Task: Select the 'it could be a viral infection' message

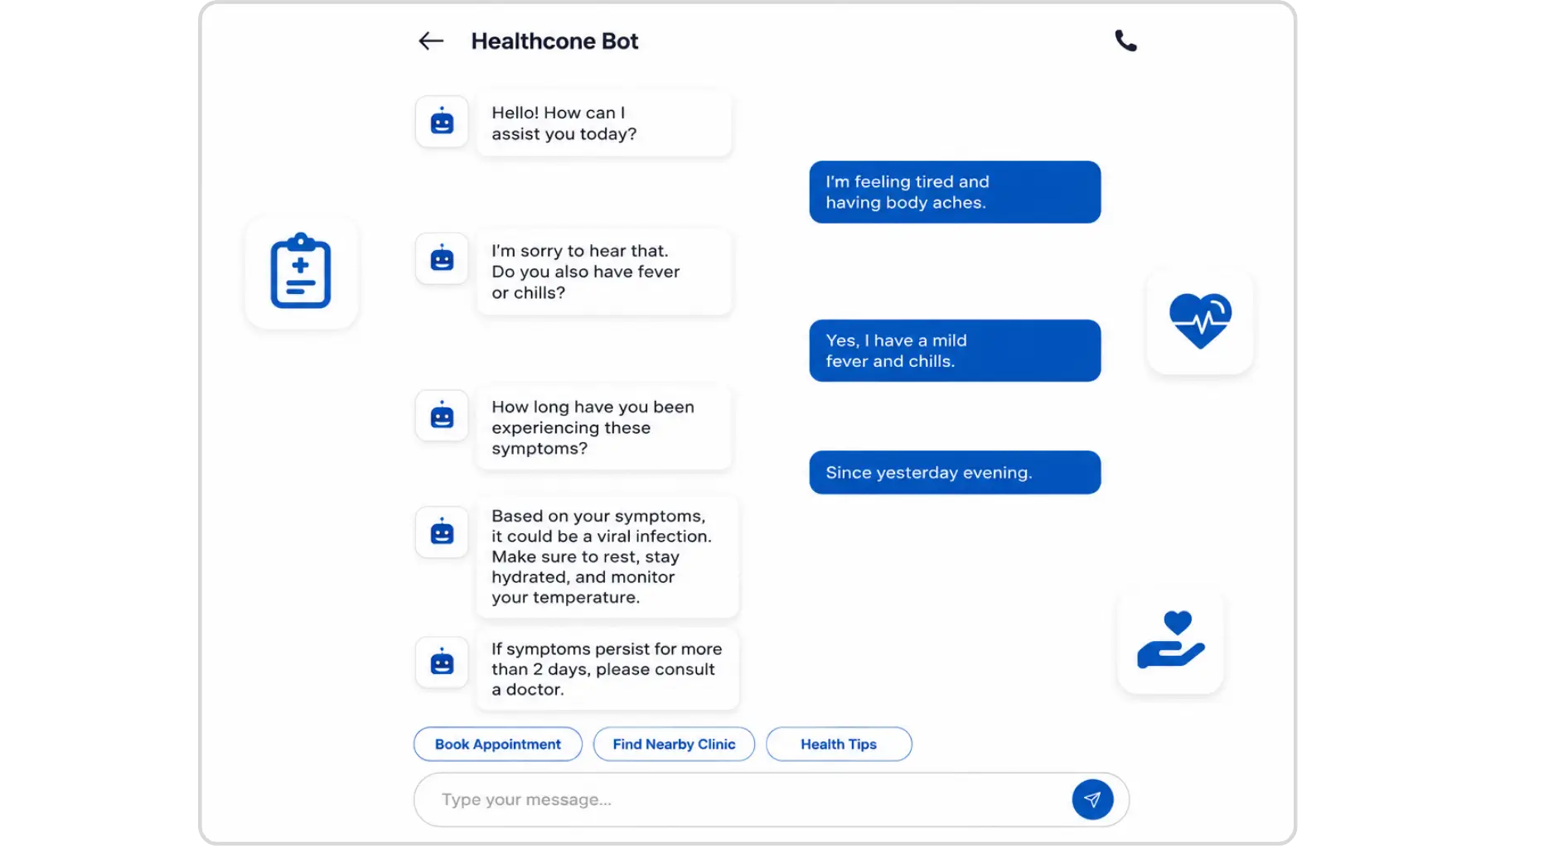Action: tap(607, 556)
